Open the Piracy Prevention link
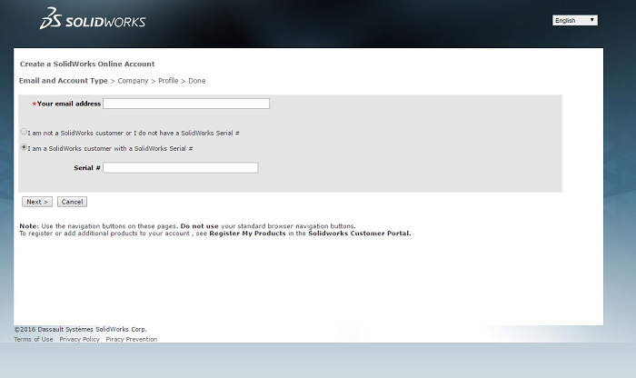Viewport: 636px width, 378px height. tap(132, 339)
